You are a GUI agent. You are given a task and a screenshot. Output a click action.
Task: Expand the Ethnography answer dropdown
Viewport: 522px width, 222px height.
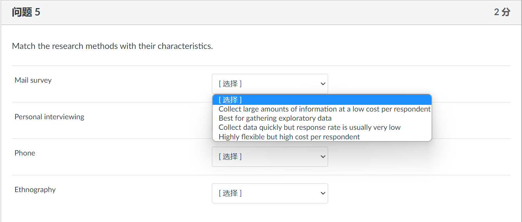point(270,193)
